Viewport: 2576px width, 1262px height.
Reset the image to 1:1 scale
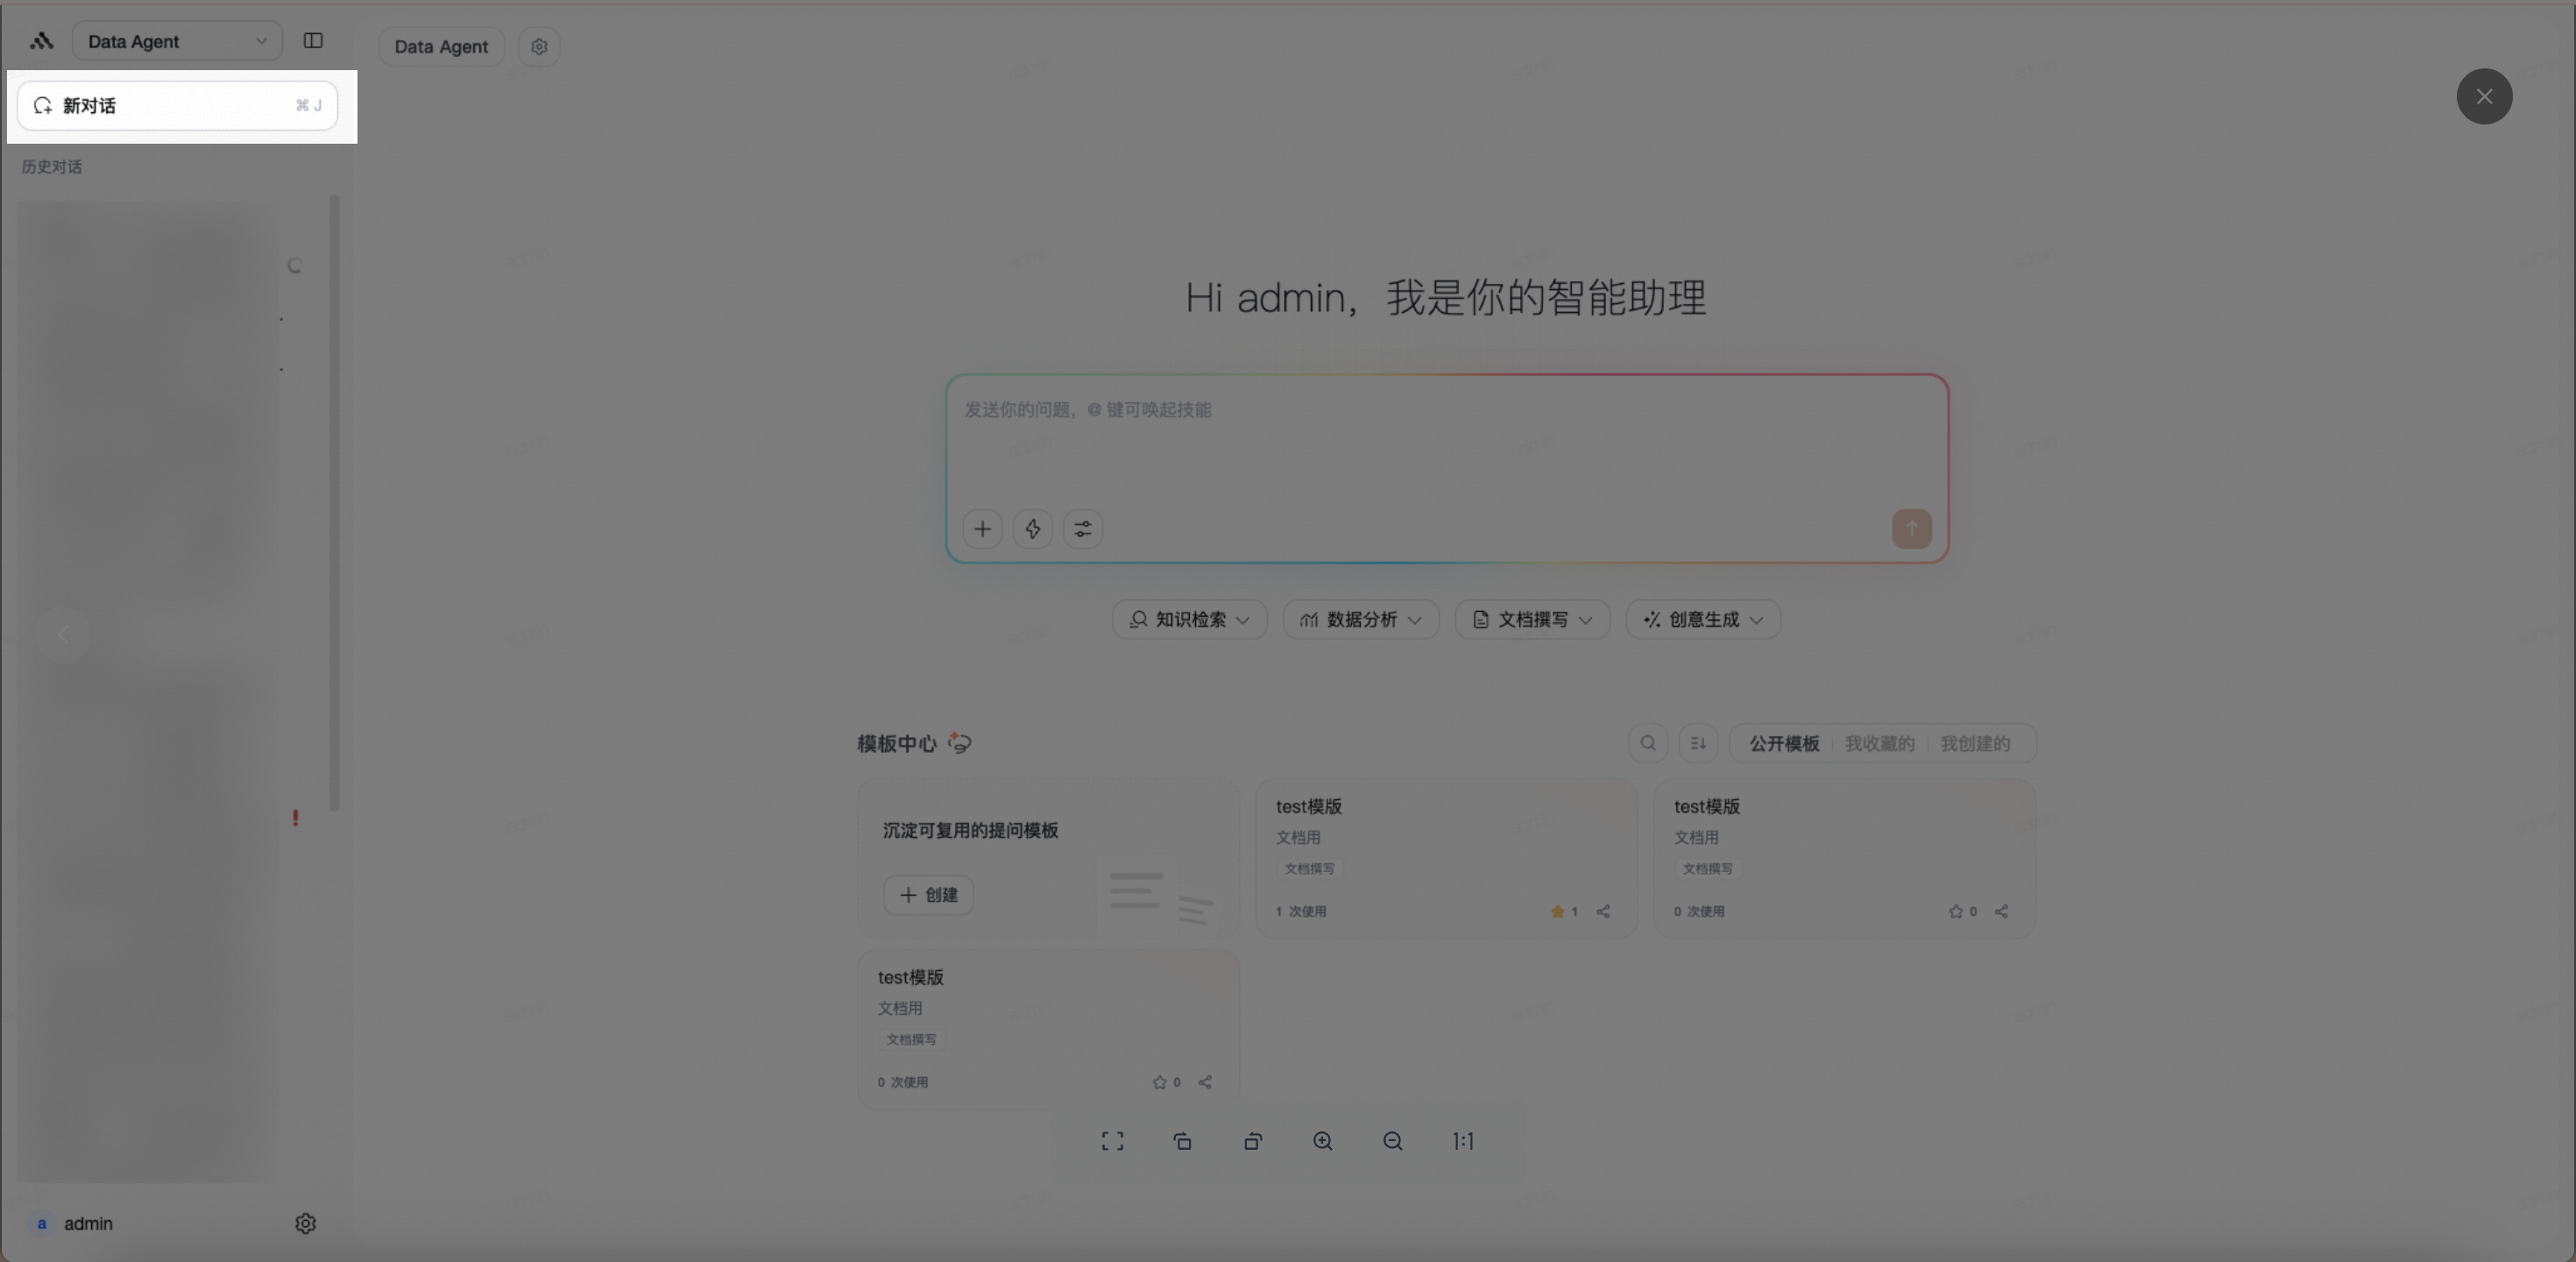[x=1463, y=1141]
